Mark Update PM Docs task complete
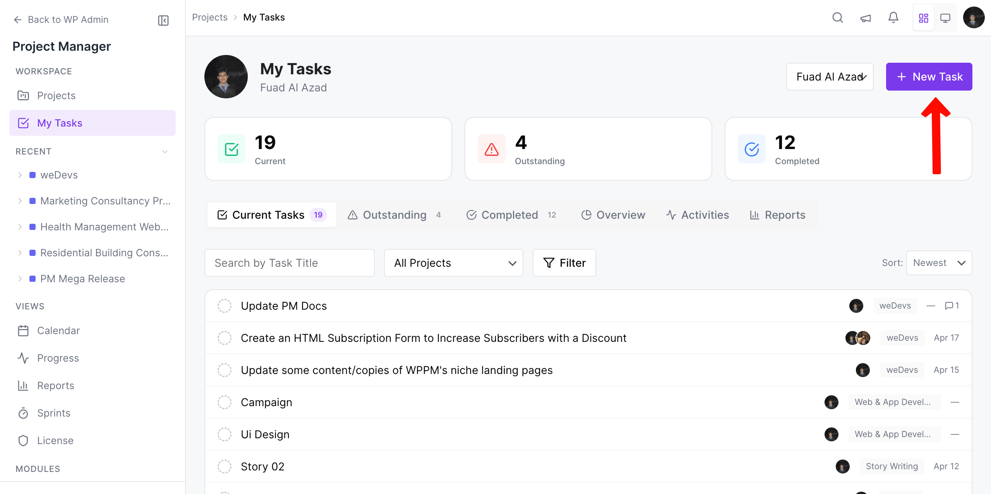 point(225,306)
